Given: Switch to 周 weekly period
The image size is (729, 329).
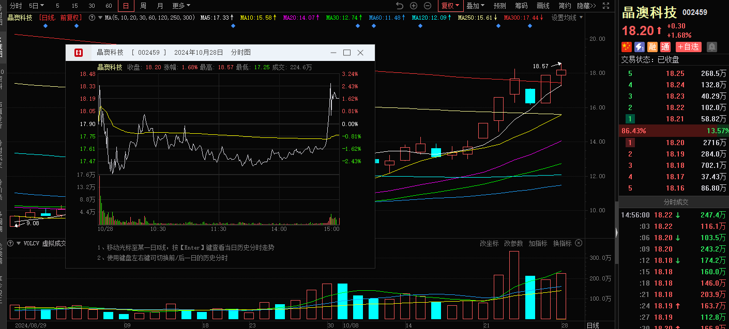Looking at the screenshot, I should [143, 6].
